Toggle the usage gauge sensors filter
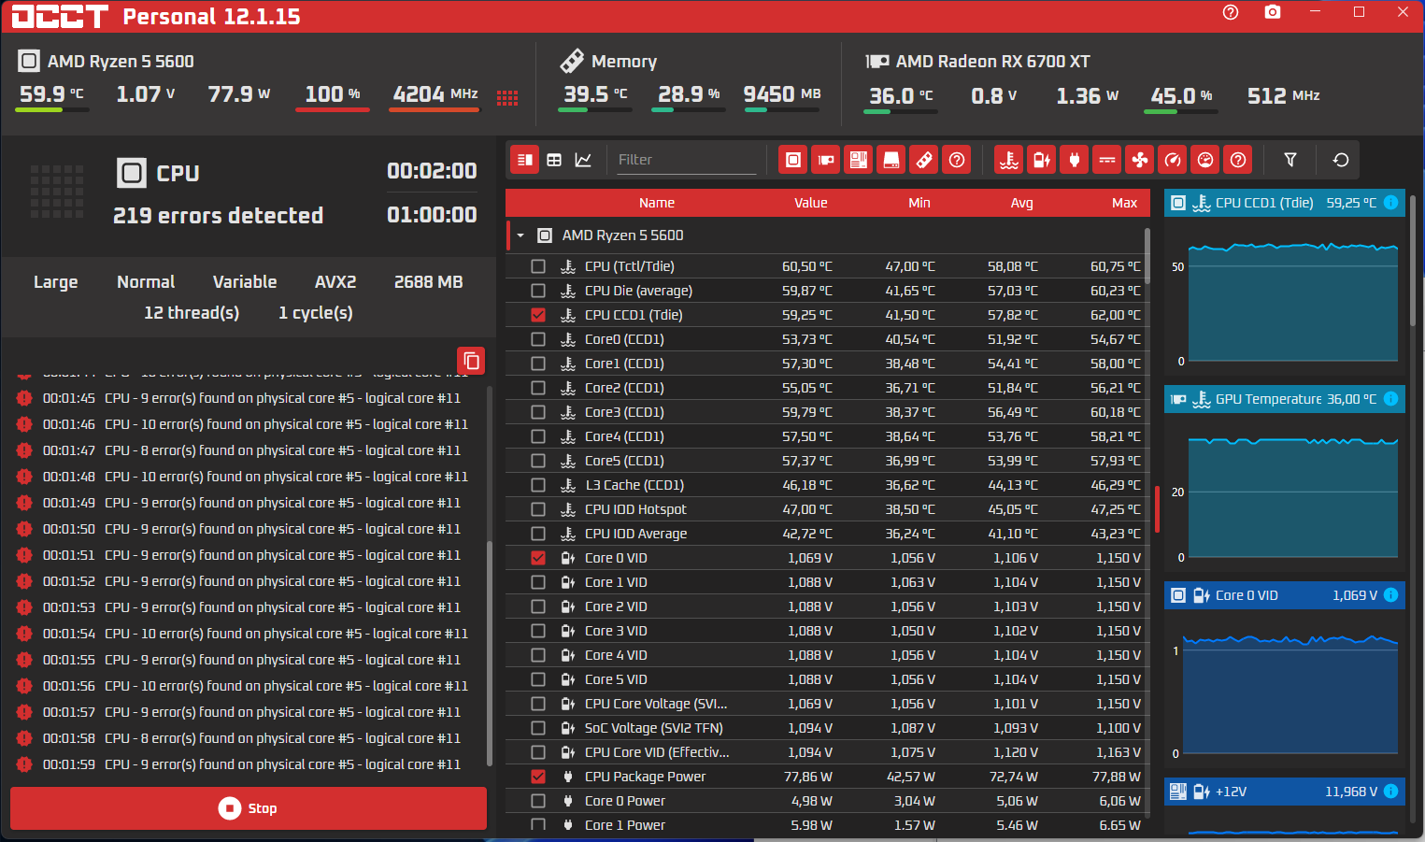 [x=1206, y=160]
